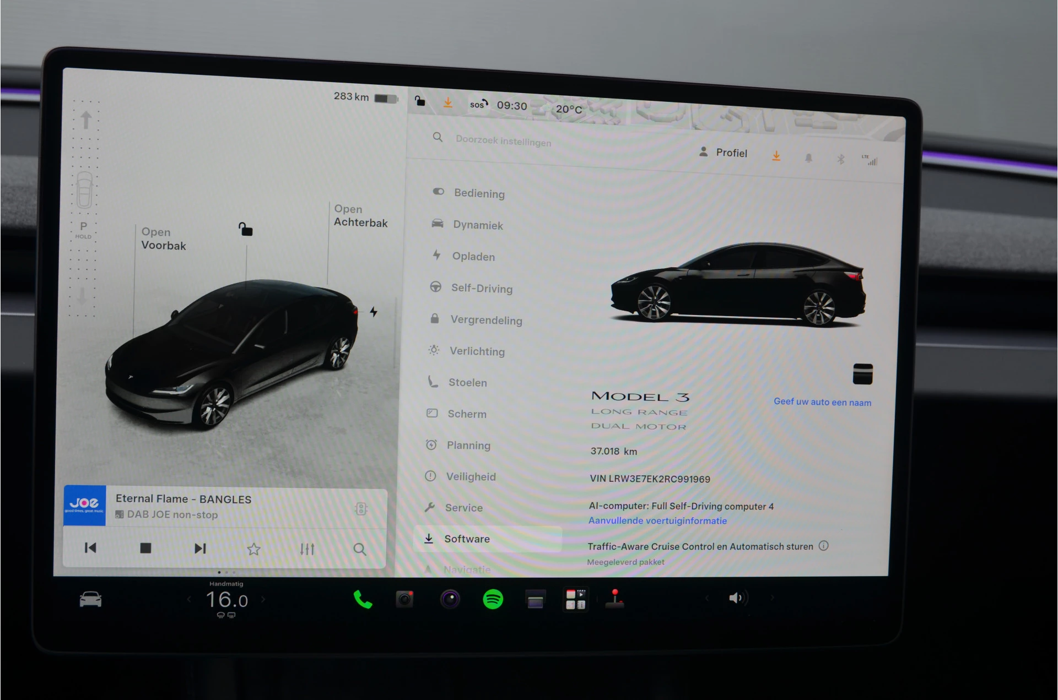
Task: Tap the 283 km battery range indicator
Action: (x=365, y=97)
